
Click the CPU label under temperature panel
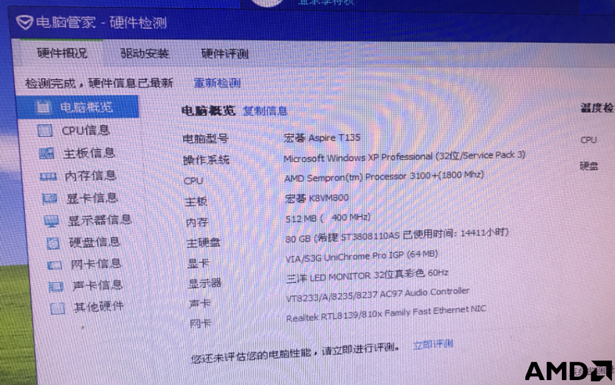point(588,140)
